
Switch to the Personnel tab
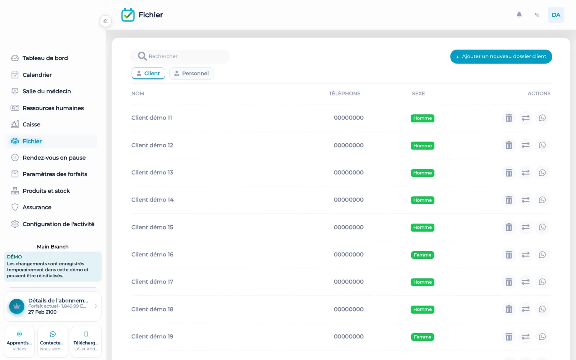click(x=192, y=74)
